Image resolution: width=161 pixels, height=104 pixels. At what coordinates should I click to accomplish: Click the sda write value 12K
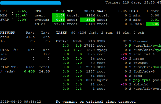pyautogui.click(x=46, y=54)
